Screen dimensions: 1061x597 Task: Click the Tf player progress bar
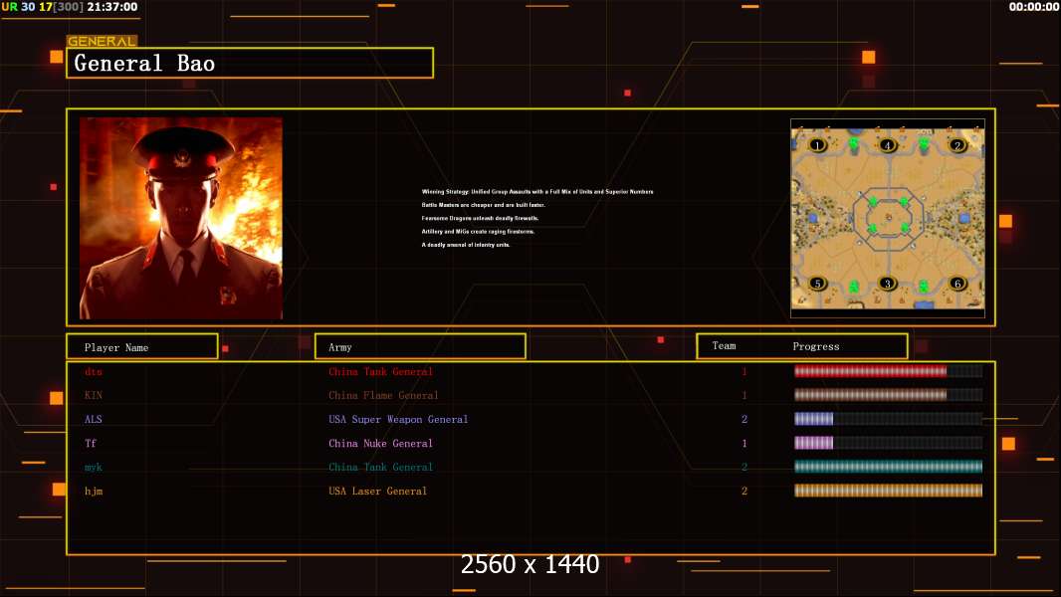(888, 443)
